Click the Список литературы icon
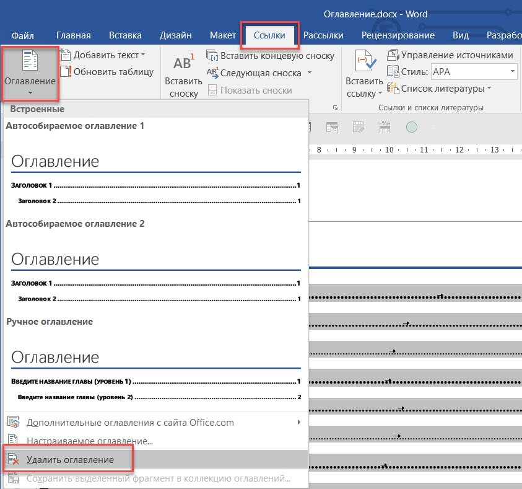The height and width of the screenshot is (489, 522). pyautogui.click(x=393, y=88)
